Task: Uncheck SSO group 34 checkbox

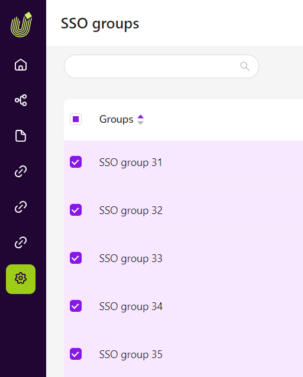Action: (x=76, y=306)
